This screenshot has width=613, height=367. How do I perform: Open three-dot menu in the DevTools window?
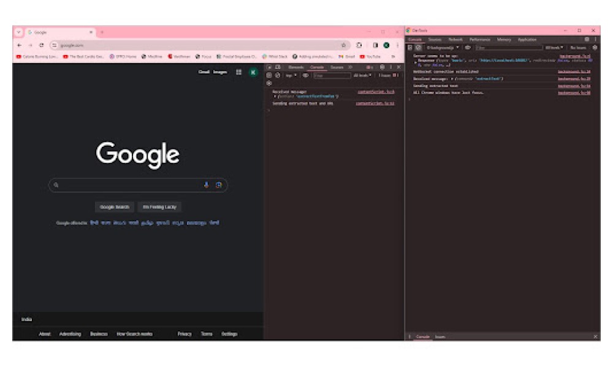point(595,39)
